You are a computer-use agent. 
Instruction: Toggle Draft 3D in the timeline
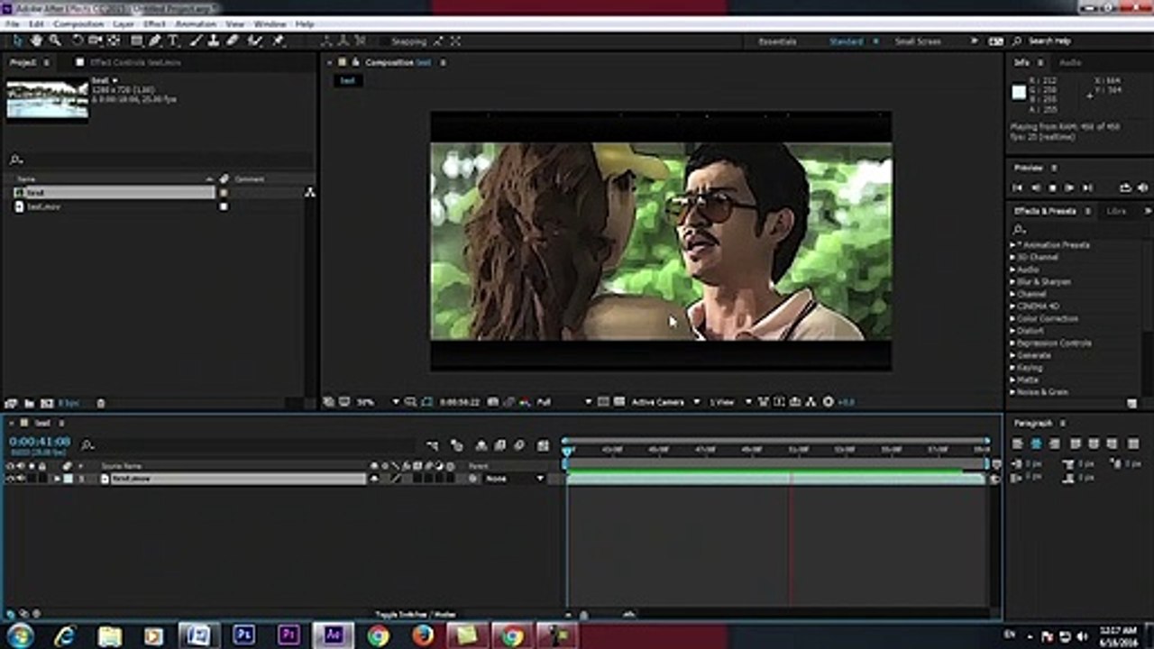[x=456, y=445]
